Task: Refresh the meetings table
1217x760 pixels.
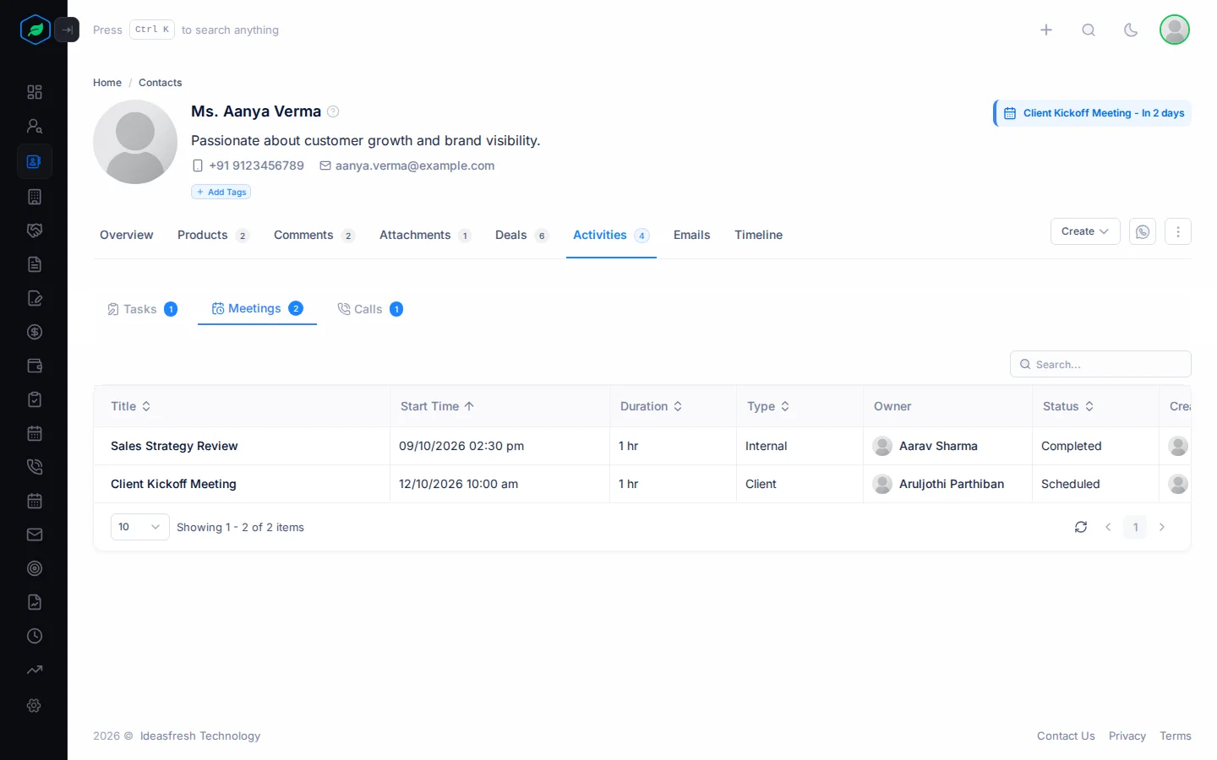Action: click(1081, 527)
